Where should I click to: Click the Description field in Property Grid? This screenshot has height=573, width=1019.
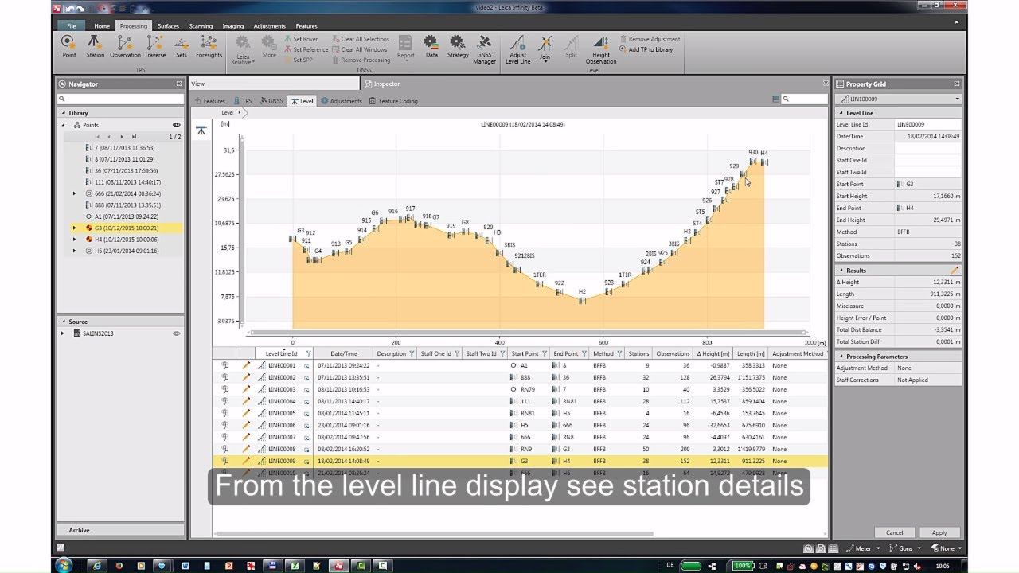click(927, 148)
